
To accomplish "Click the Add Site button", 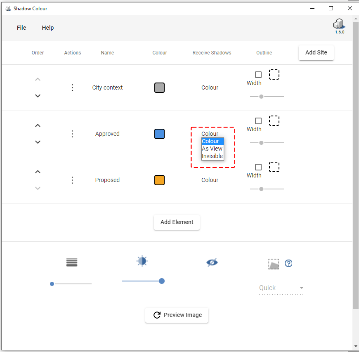I will point(316,52).
